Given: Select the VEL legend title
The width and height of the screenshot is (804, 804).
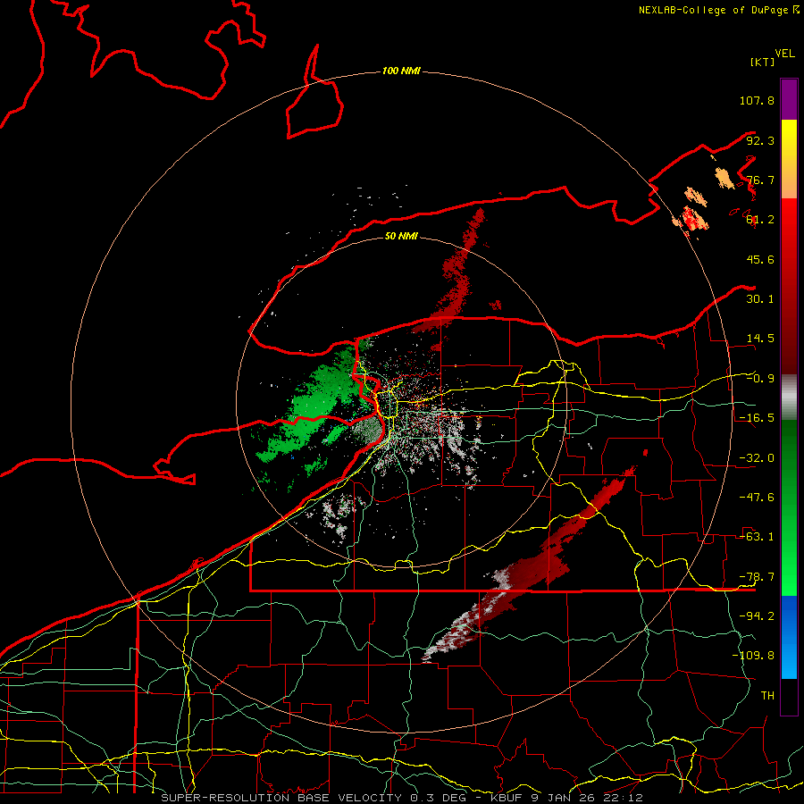Looking at the screenshot, I should click(x=784, y=54).
